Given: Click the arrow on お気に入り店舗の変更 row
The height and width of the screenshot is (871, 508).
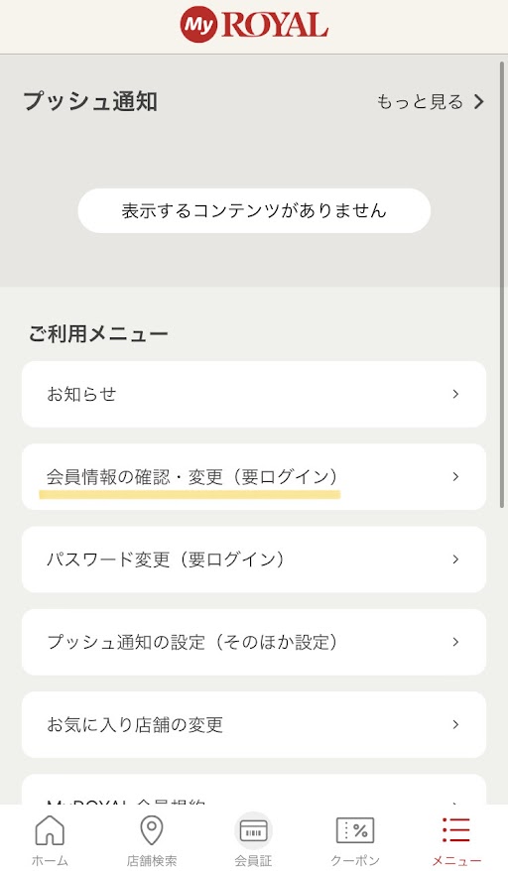Looking at the screenshot, I should [x=455, y=724].
